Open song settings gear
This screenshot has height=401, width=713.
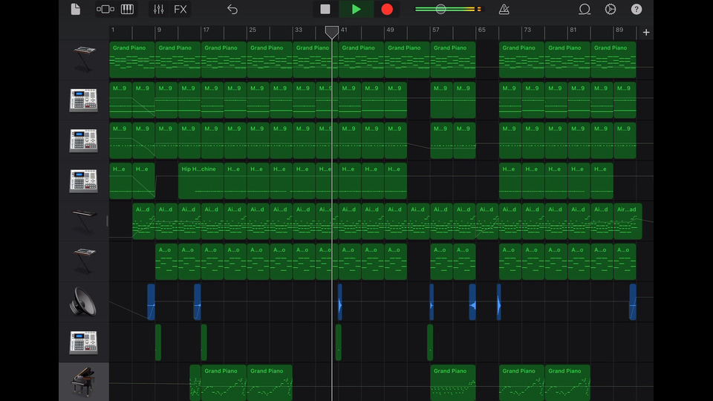611,10
